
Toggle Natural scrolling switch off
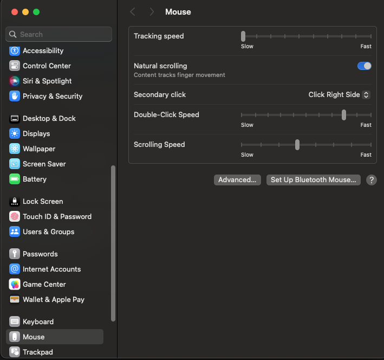click(364, 66)
